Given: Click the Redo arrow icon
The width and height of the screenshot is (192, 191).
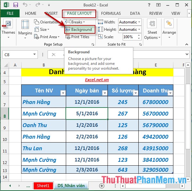Looking at the screenshot, I should (38, 5).
